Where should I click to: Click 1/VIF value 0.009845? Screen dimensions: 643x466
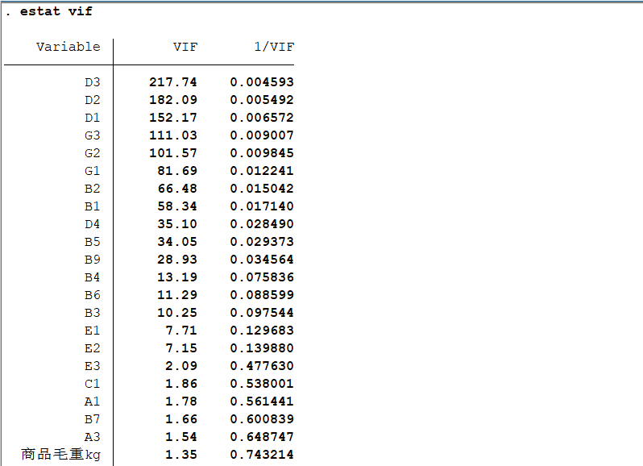tap(262, 152)
